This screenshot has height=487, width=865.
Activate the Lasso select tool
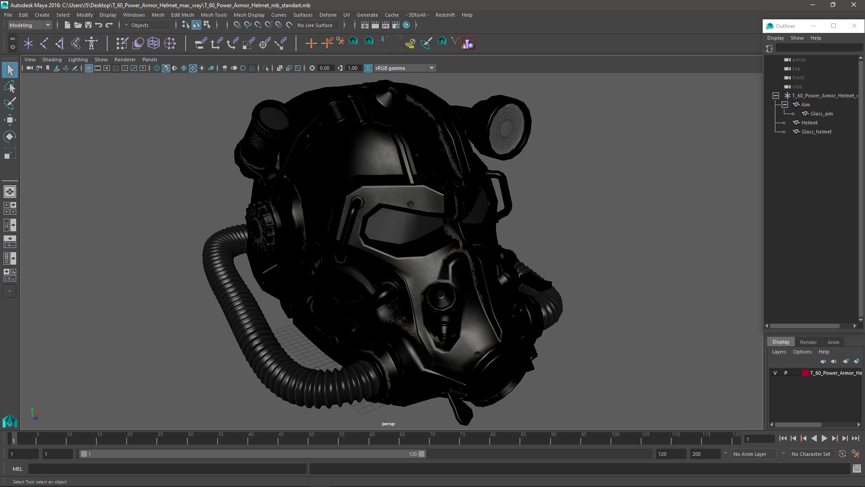click(10, 87)
